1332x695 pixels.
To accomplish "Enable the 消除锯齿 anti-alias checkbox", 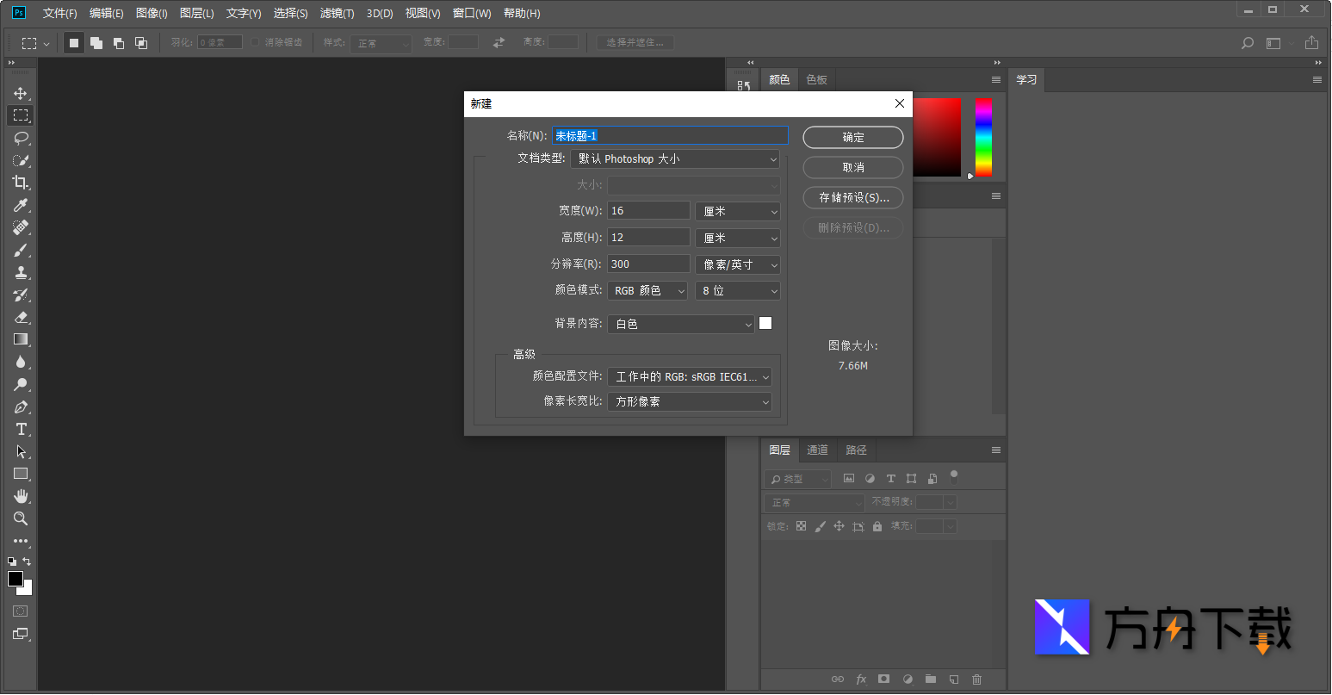I will pos(256,41).
